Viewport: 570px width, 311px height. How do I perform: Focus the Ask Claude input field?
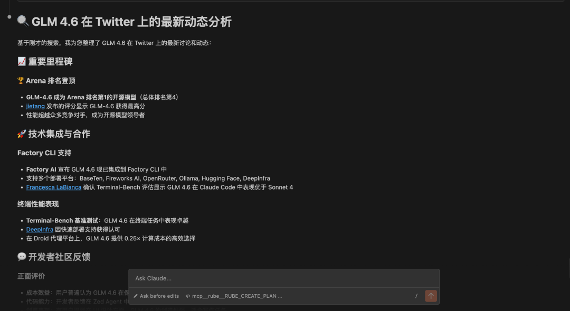coord(283,278)
